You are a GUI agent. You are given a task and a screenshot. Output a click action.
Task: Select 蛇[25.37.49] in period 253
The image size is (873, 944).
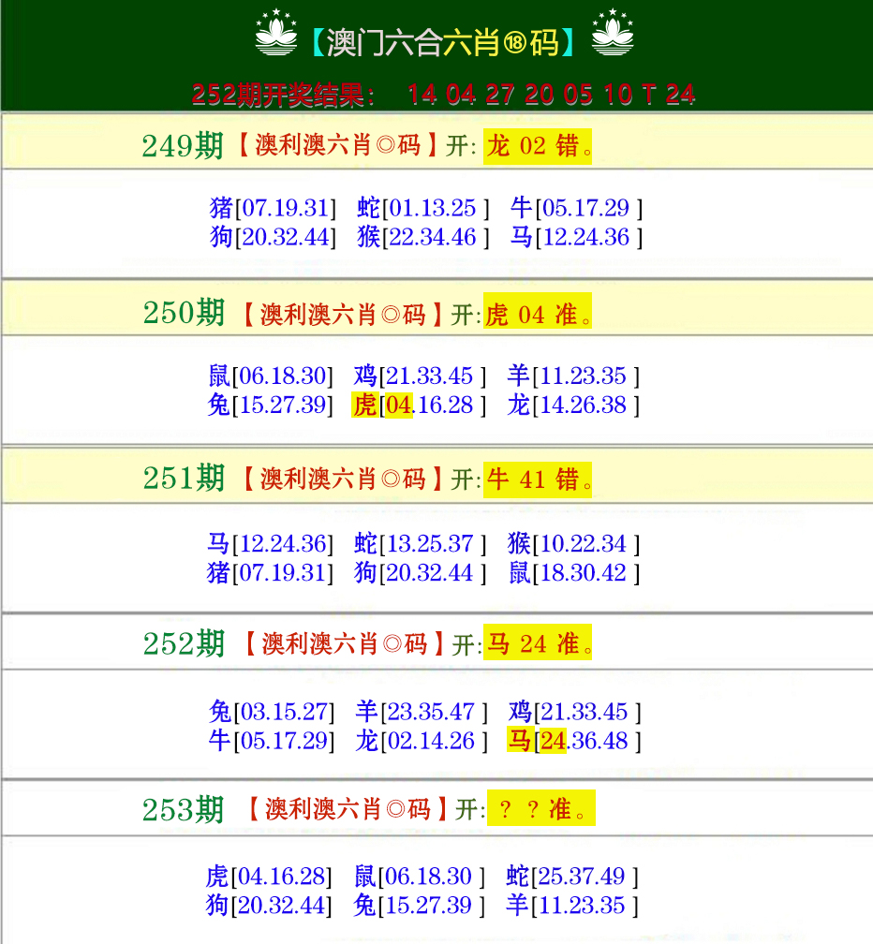[x=572, y=876]
